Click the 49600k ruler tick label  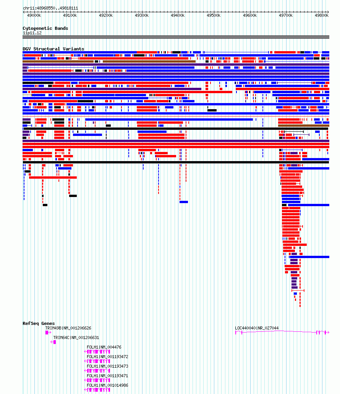coord(250,15)
